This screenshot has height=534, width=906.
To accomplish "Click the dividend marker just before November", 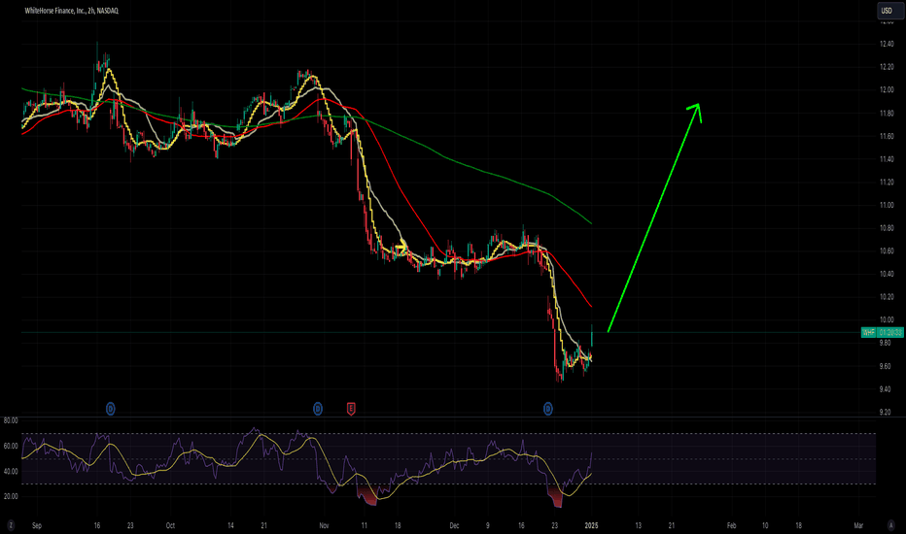I will 317,409.
